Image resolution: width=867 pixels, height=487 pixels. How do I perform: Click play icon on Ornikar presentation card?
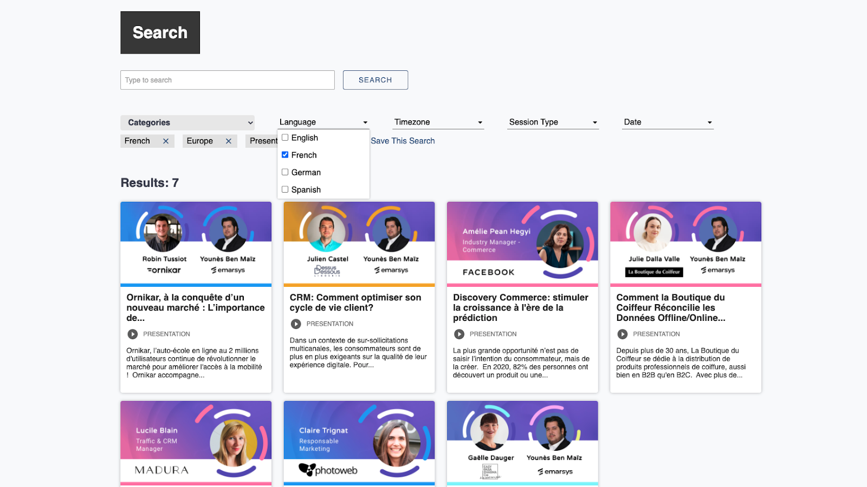tap(133, 334)
